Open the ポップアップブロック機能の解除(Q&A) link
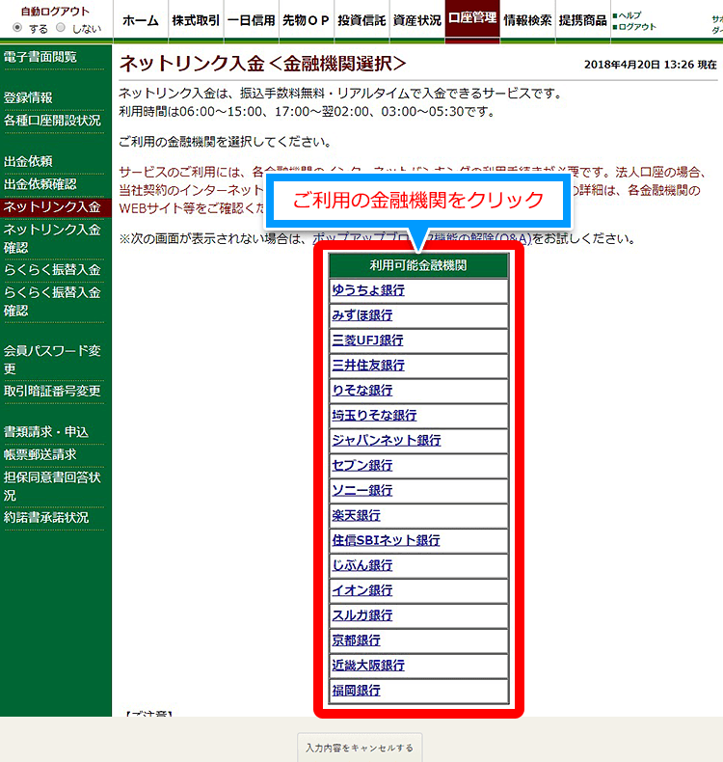 422,238
